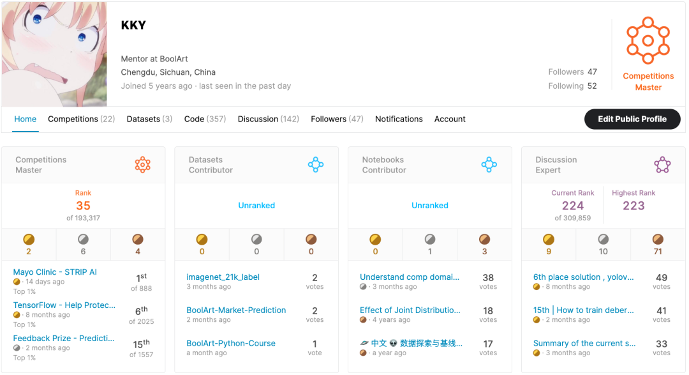Click the Followers 47 count in header
The image size is (689, 375).
click(x=572, y=72)
